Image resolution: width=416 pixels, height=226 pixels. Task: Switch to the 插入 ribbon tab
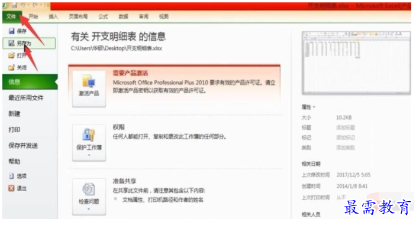[x=53, y=17]
